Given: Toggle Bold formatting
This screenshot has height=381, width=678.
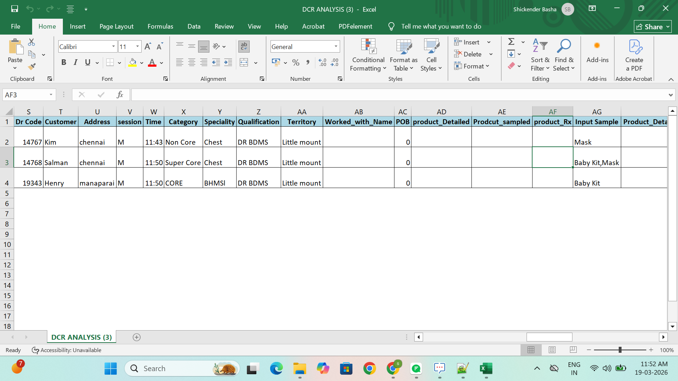Looking at the screenshot, I should coord(64,62).
